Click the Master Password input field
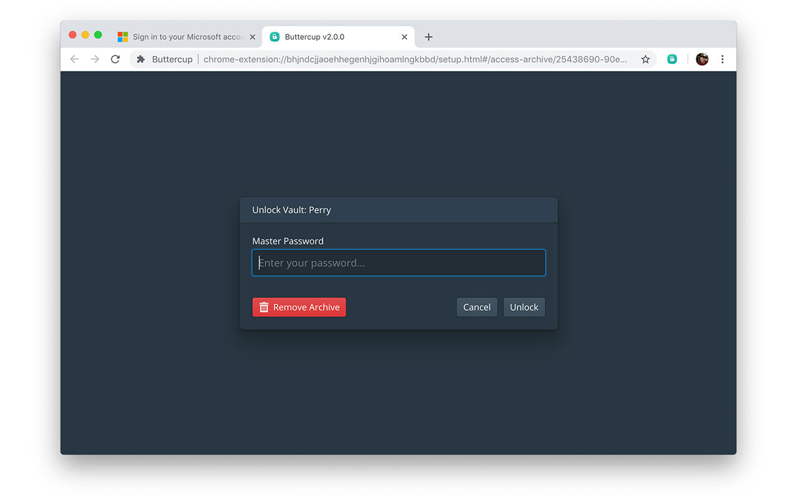The width and height of the screenshot is (797, 498). (398, 263)
